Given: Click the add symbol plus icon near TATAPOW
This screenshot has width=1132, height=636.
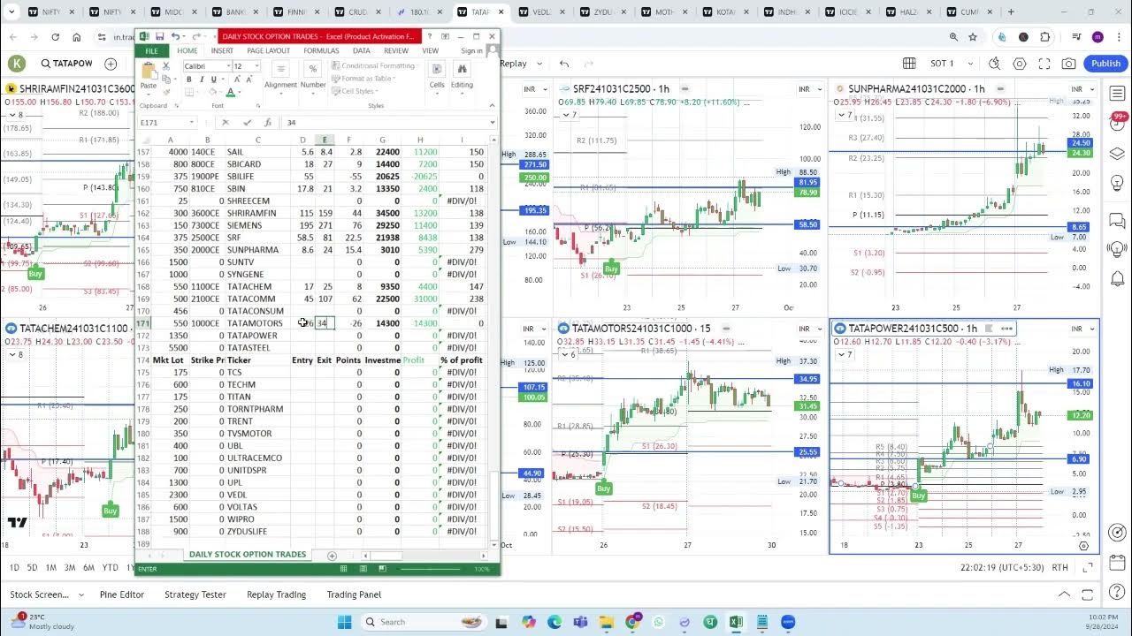Looking at the screenshot, I should coord(111,64).
